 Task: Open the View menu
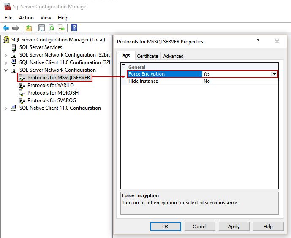pos(46,18)
